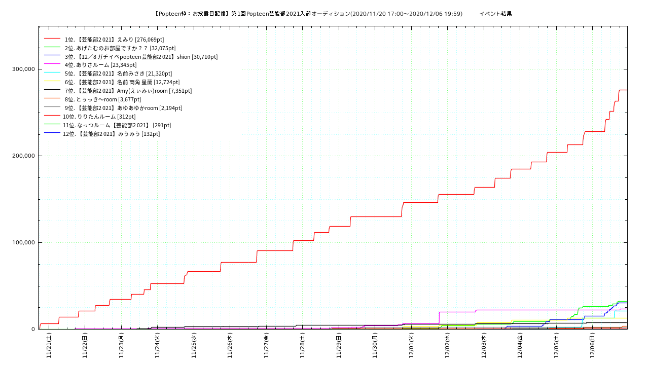649x365 pixels.
Task: Click legend entry 10位 りりたんルーム
Action: [99, 117]
